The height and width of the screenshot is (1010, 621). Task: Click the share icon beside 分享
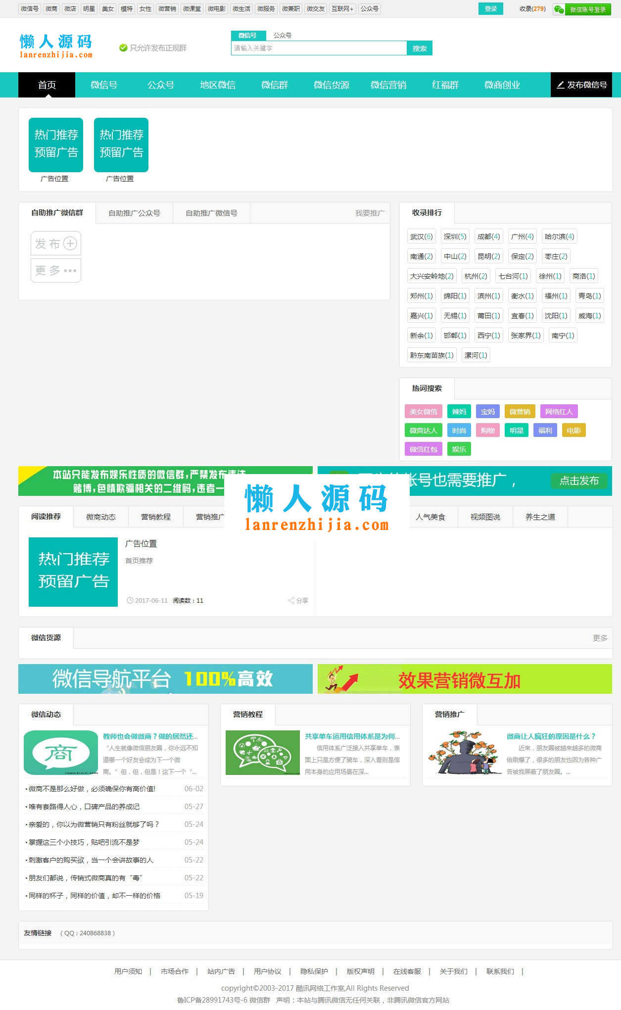291,601
